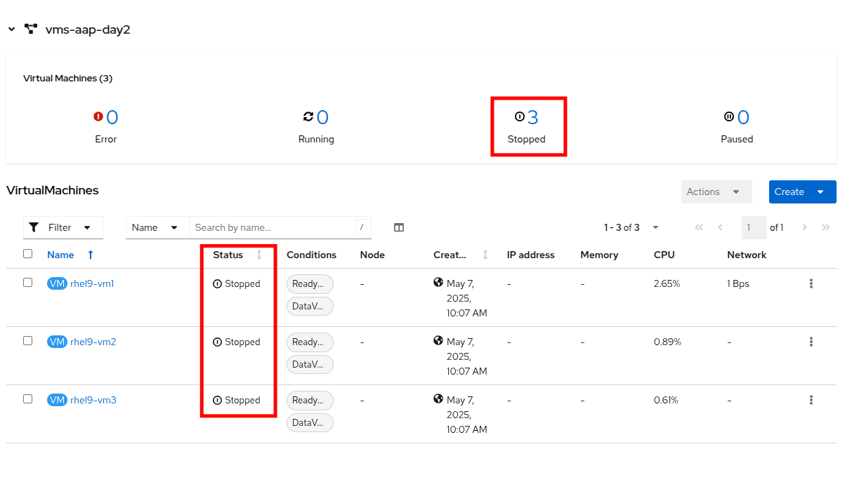Type in the Search by name field

[273, 227]
